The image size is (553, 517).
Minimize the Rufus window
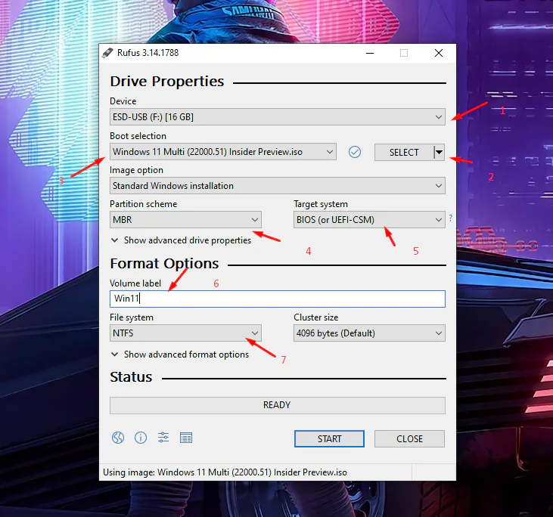[370, 53]
